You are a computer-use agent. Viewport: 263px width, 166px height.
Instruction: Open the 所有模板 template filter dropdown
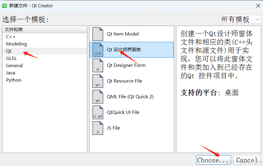[240, 19]
